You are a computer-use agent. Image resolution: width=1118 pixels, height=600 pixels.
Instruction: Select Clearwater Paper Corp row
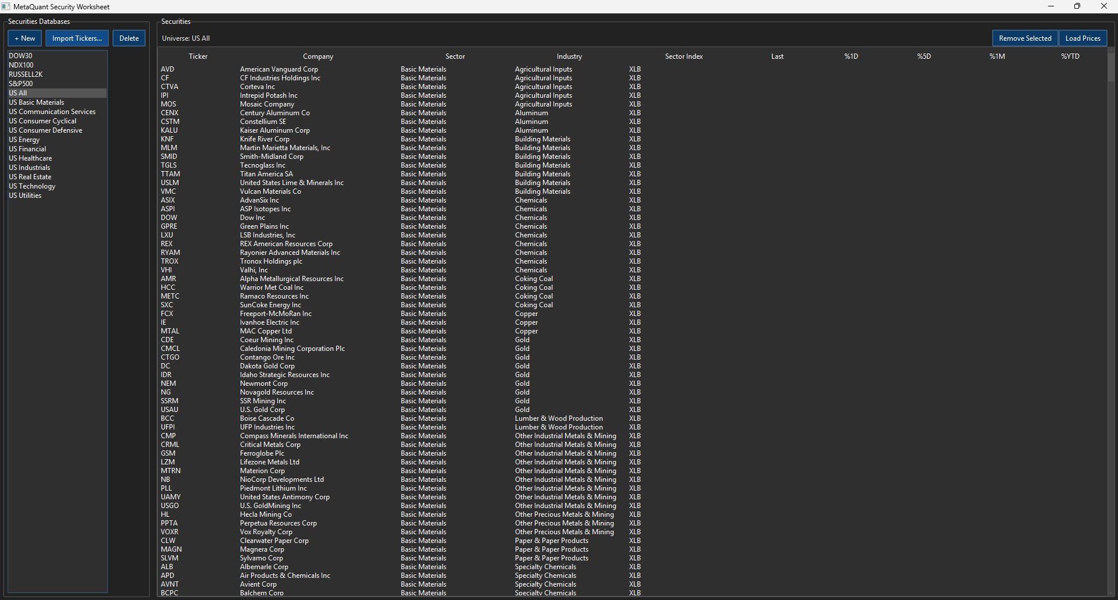click(632, 541)
